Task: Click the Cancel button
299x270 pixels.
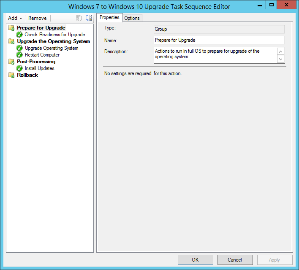Action: pyautogui.click(x=235, y=260)
